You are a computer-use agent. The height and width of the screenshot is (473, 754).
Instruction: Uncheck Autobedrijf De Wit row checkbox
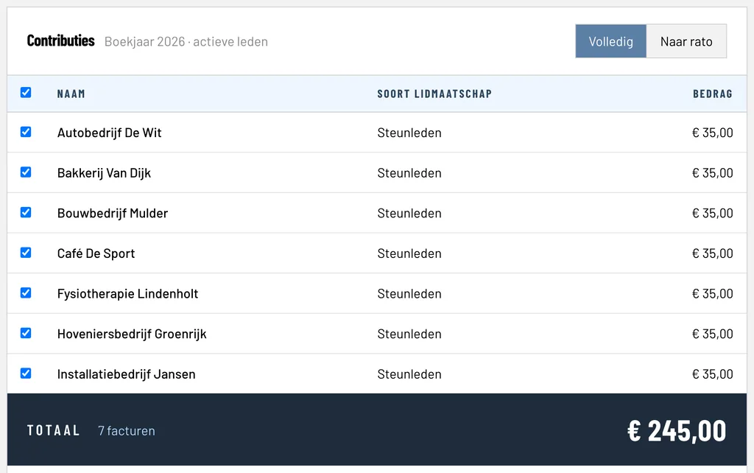point(26,132)
